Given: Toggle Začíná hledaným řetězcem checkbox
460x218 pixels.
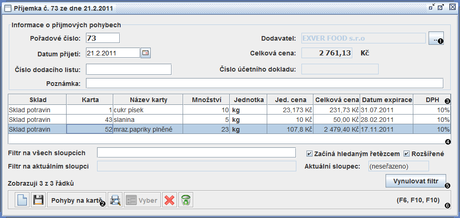Looking at the screenshot, I should coord(310,153).
